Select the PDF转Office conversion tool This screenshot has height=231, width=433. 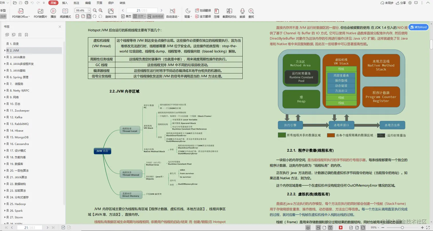click(20, 13)
